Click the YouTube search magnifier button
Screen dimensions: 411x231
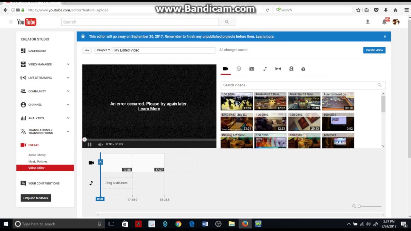[227, 22]
